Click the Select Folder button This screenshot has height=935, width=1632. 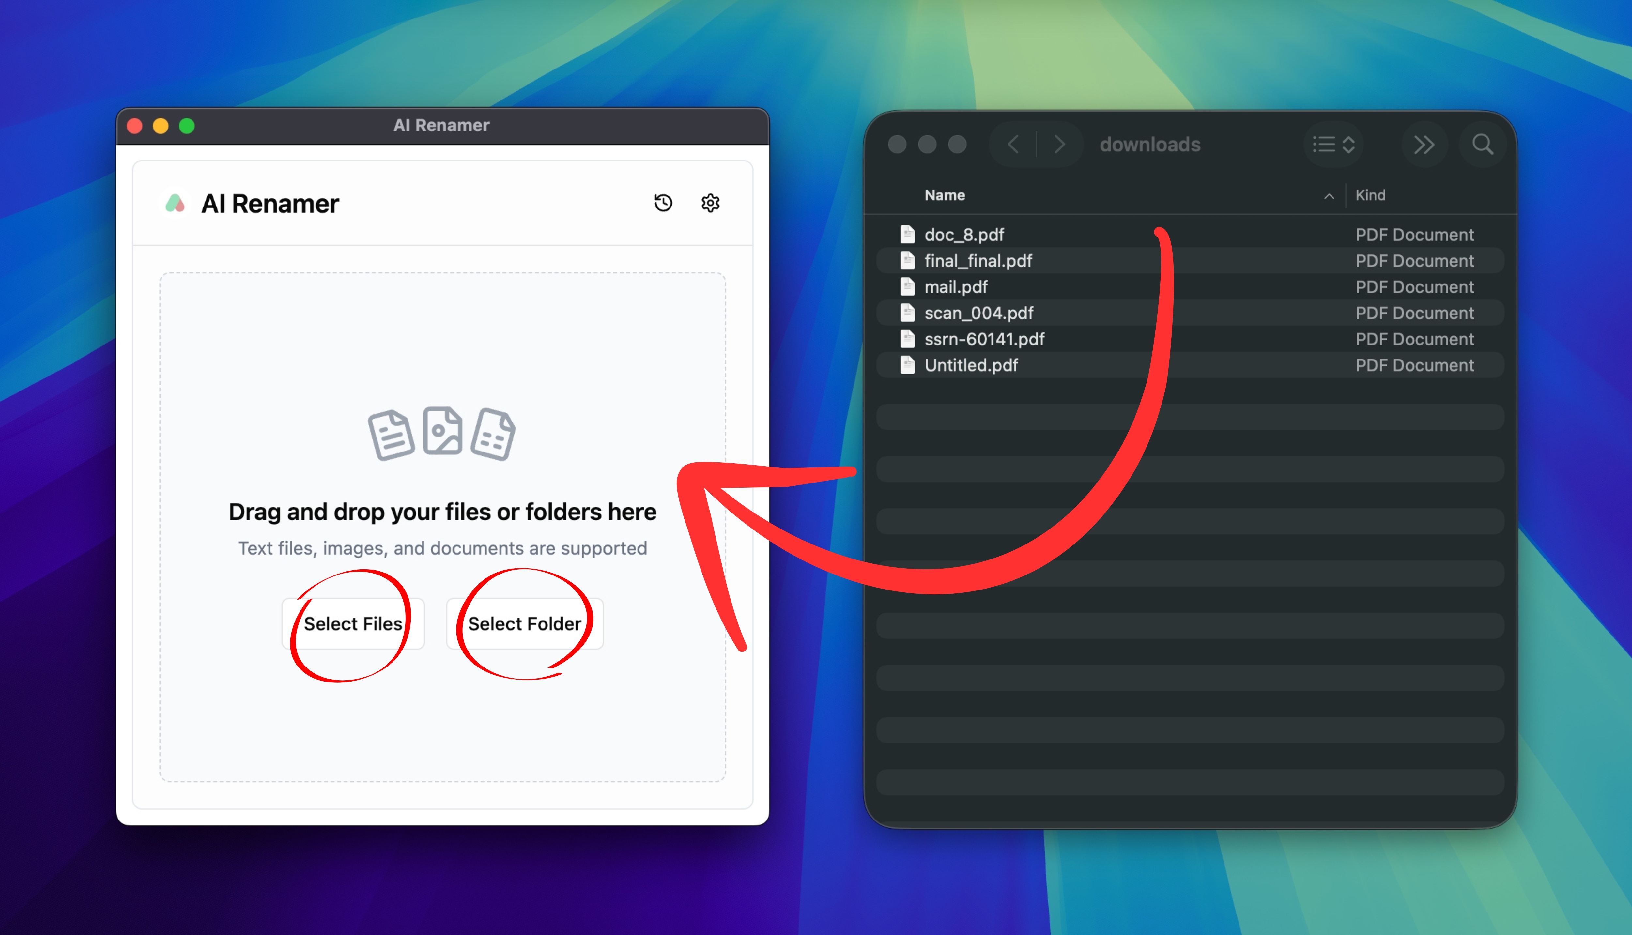point(525,623)
